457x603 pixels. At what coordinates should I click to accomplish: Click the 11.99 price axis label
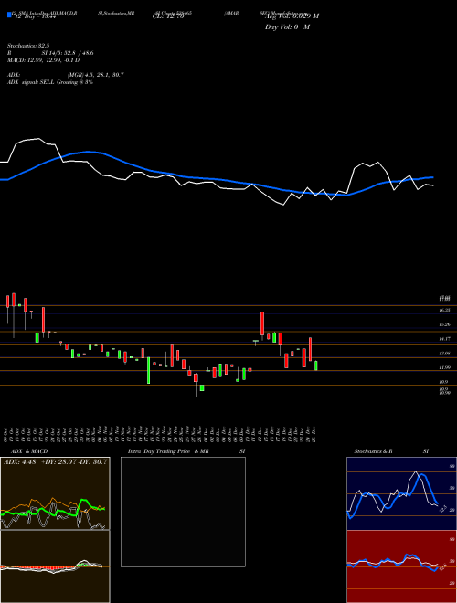pyautogui.click(x=444, y=367)
